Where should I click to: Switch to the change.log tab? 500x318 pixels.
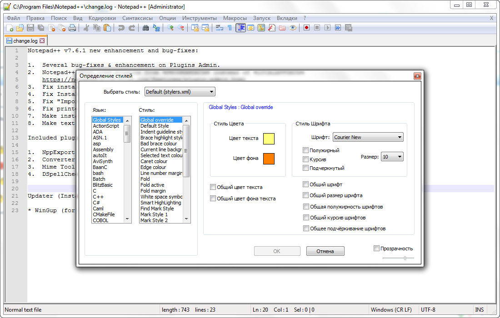pos(25,41)
